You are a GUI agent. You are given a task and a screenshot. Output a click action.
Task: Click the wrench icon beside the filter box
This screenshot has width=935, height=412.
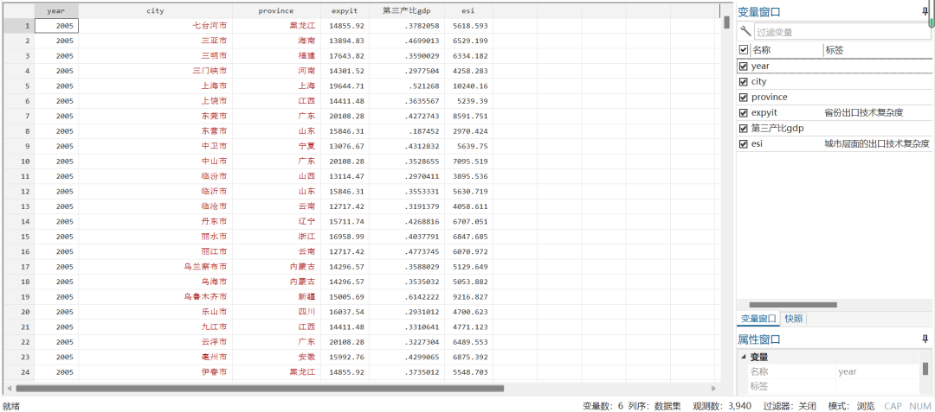tap(745, 31)
